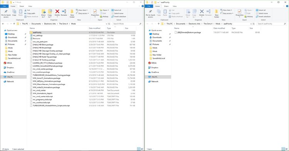
Task: Open Easy access dropdown in aaaPriority window
Action: [227, 13]
